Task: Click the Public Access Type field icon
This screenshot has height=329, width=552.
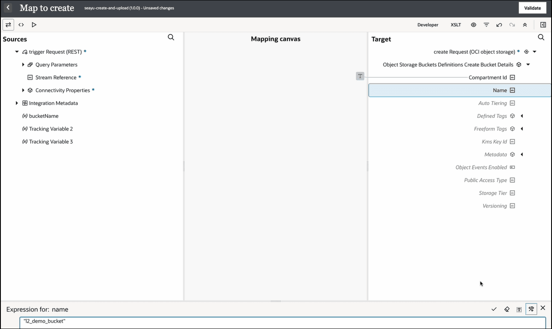Action: [513, 180]
